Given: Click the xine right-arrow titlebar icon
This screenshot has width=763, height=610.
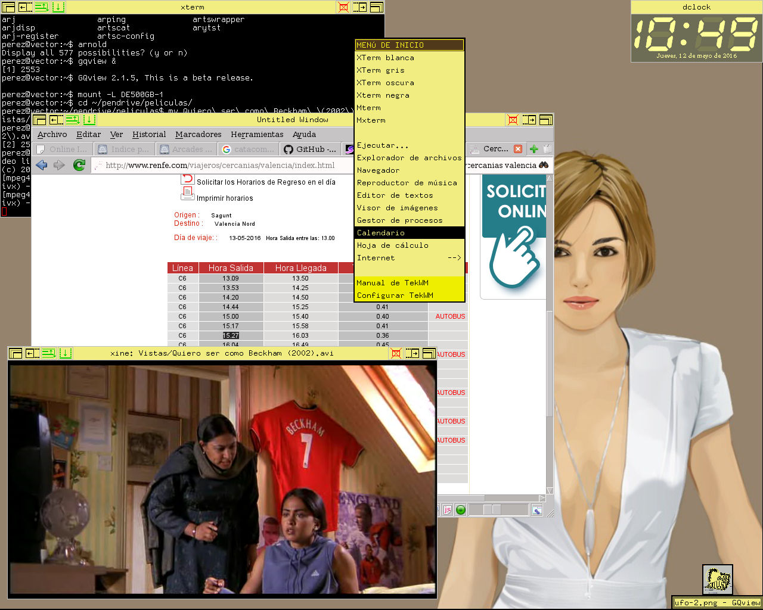Looking at the screenshot, I should point(412,353).
